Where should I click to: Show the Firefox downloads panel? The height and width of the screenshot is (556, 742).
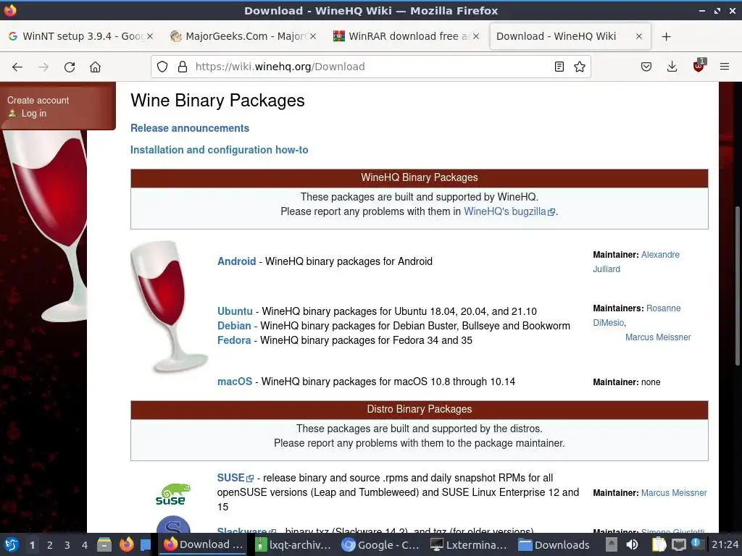pyautogui.click(x=672, y=67)
